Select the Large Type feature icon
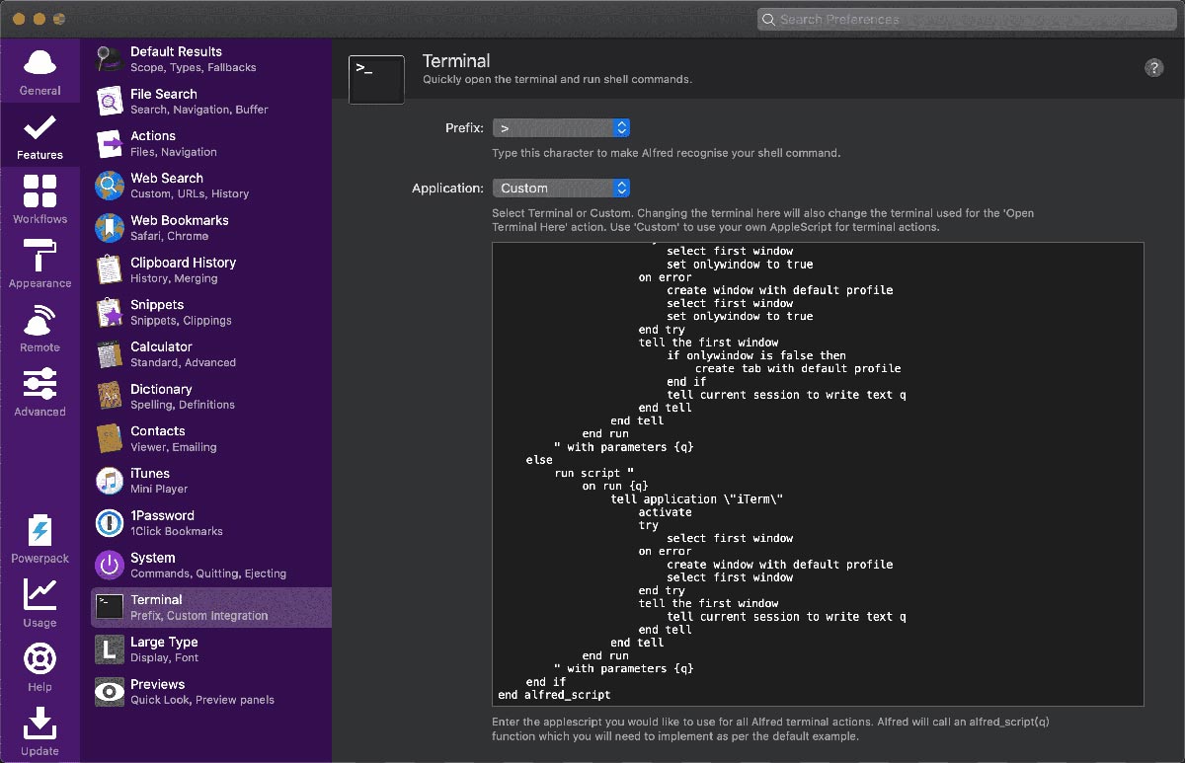Image resolution: width=1185 pixels, height=763 pixels. pyautogui.click(x=109, y=649)
